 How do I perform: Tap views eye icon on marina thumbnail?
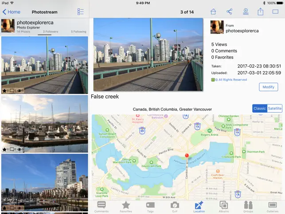19,149
